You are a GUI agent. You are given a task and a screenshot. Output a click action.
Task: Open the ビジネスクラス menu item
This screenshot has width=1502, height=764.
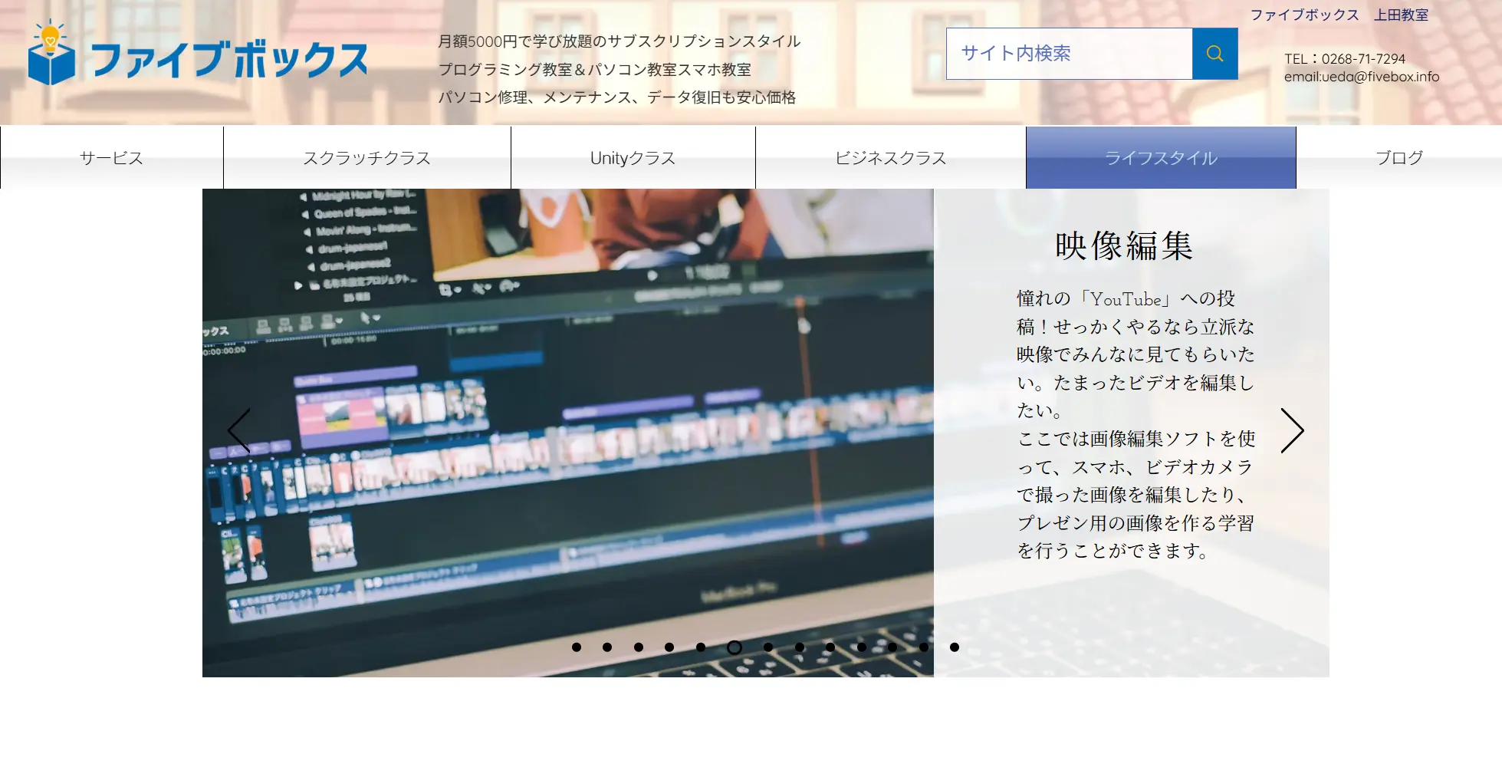click(891, 158)
